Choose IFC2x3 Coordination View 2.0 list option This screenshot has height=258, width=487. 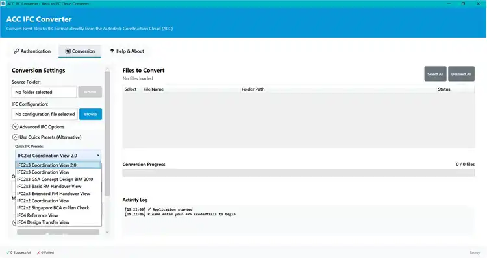pos(58,165)
